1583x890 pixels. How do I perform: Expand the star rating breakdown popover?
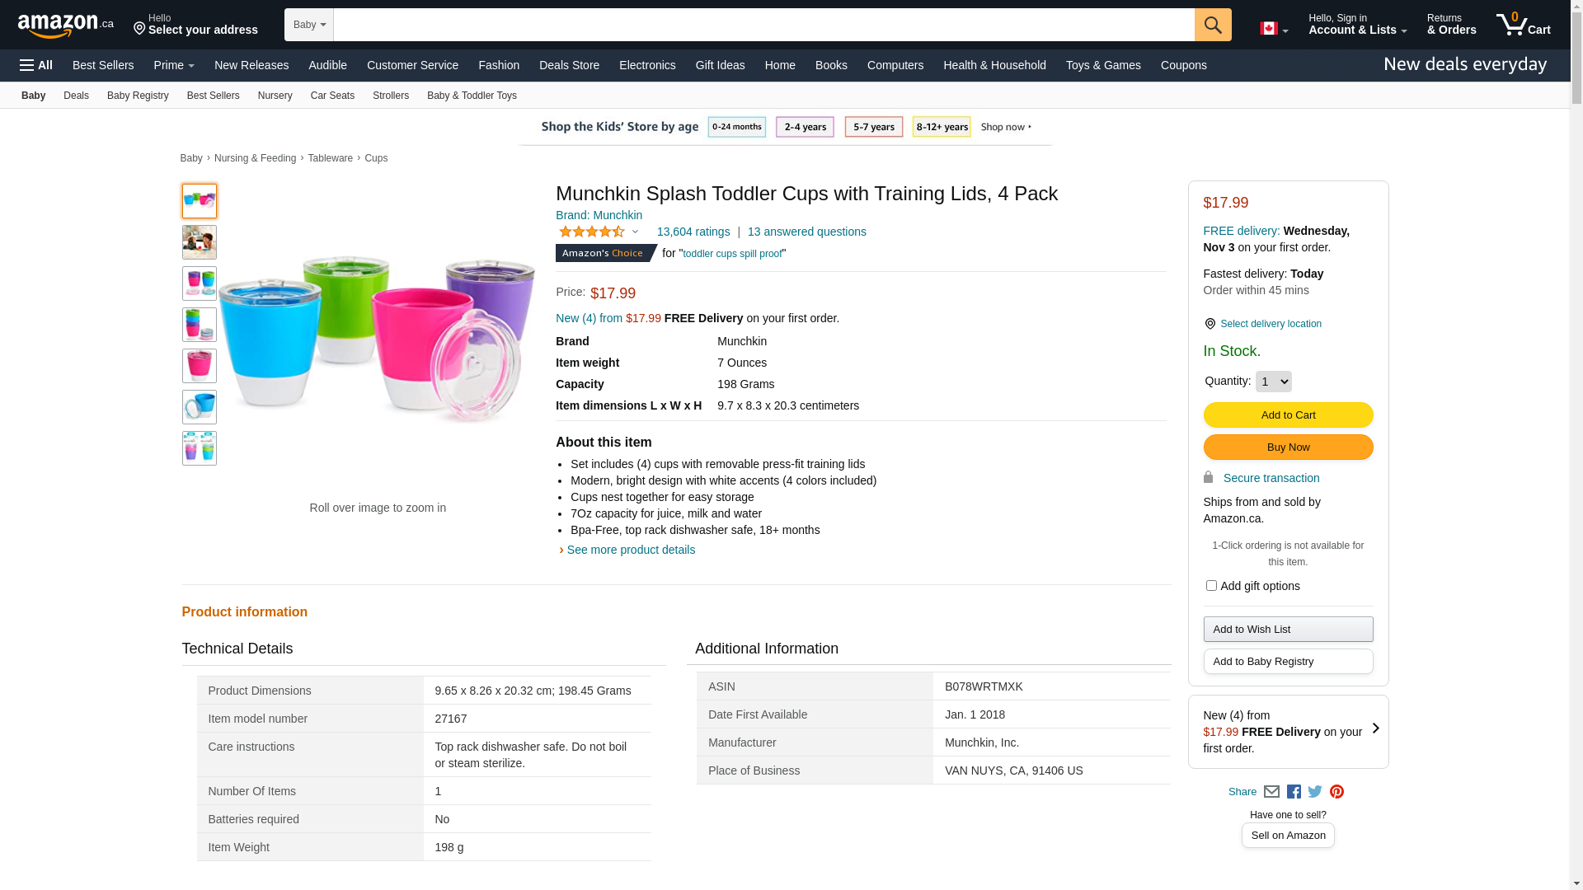[x=635, y=232]
